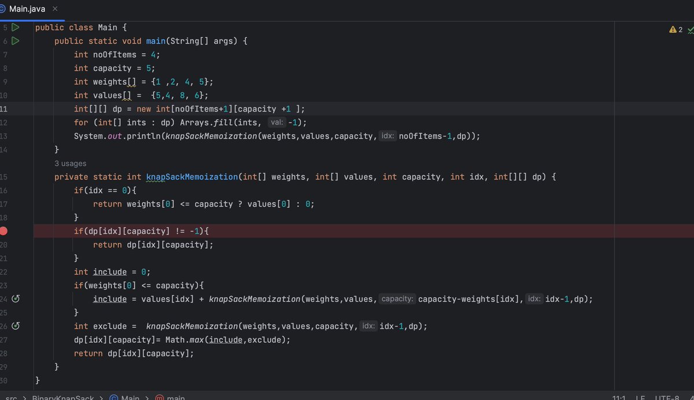
Task: Click 'Math.max' on line 27
Action: point(184,340)
